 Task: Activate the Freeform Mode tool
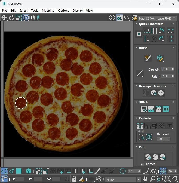click(x=26, y=18)
